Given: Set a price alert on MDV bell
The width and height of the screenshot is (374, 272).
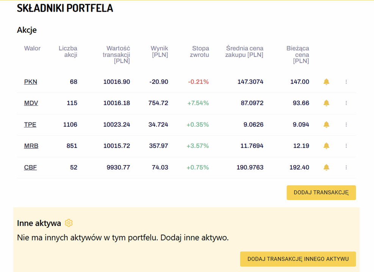Looking at the screenshot, I should pyautogui.click(x=326, y=103).
